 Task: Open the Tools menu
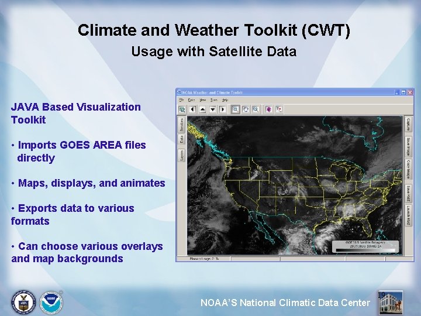point(214,100)
